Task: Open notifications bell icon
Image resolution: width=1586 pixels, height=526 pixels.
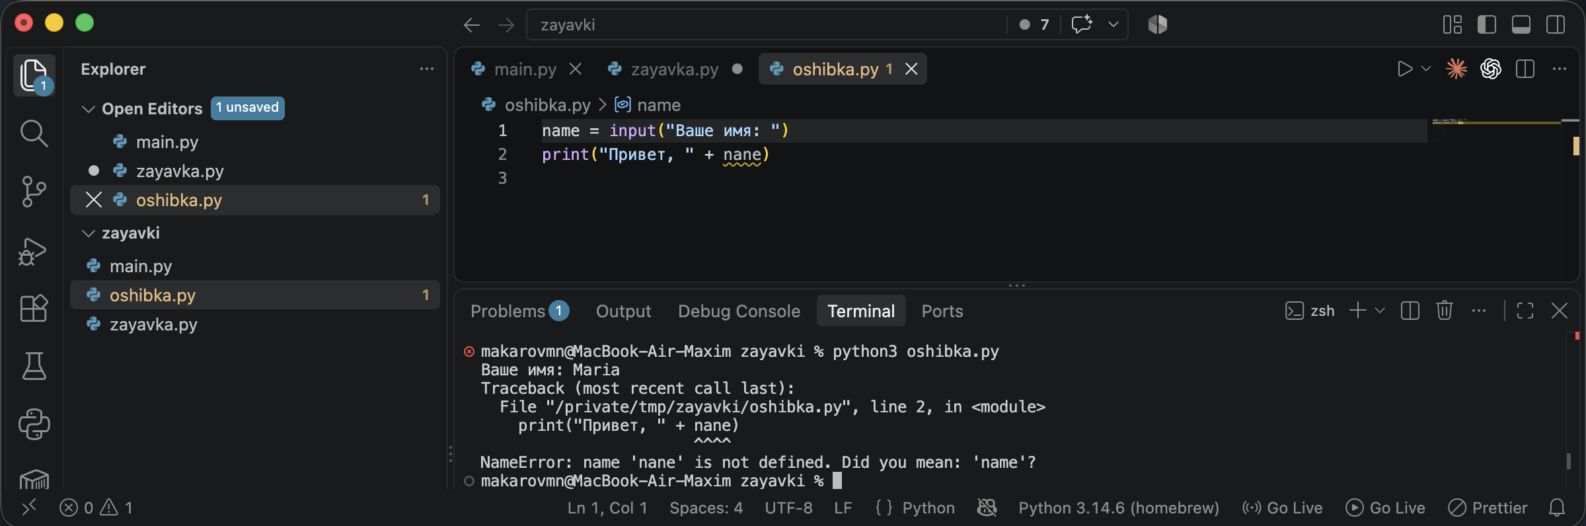Action: (x=1557, y=507)
